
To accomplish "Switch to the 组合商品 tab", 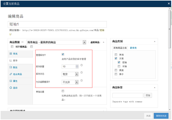I will 20,74.
